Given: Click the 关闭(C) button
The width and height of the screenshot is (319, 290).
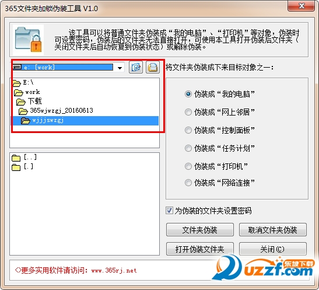Looking at the screenshot, I should click(272, 249).
